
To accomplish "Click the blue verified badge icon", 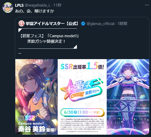I will point(83,24).
